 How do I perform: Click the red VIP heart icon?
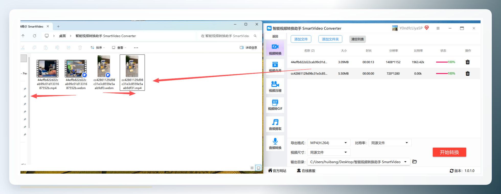coord(427,28)
